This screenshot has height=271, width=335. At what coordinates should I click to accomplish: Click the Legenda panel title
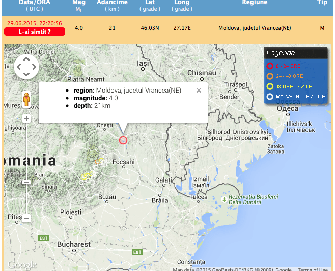(281, 53)
